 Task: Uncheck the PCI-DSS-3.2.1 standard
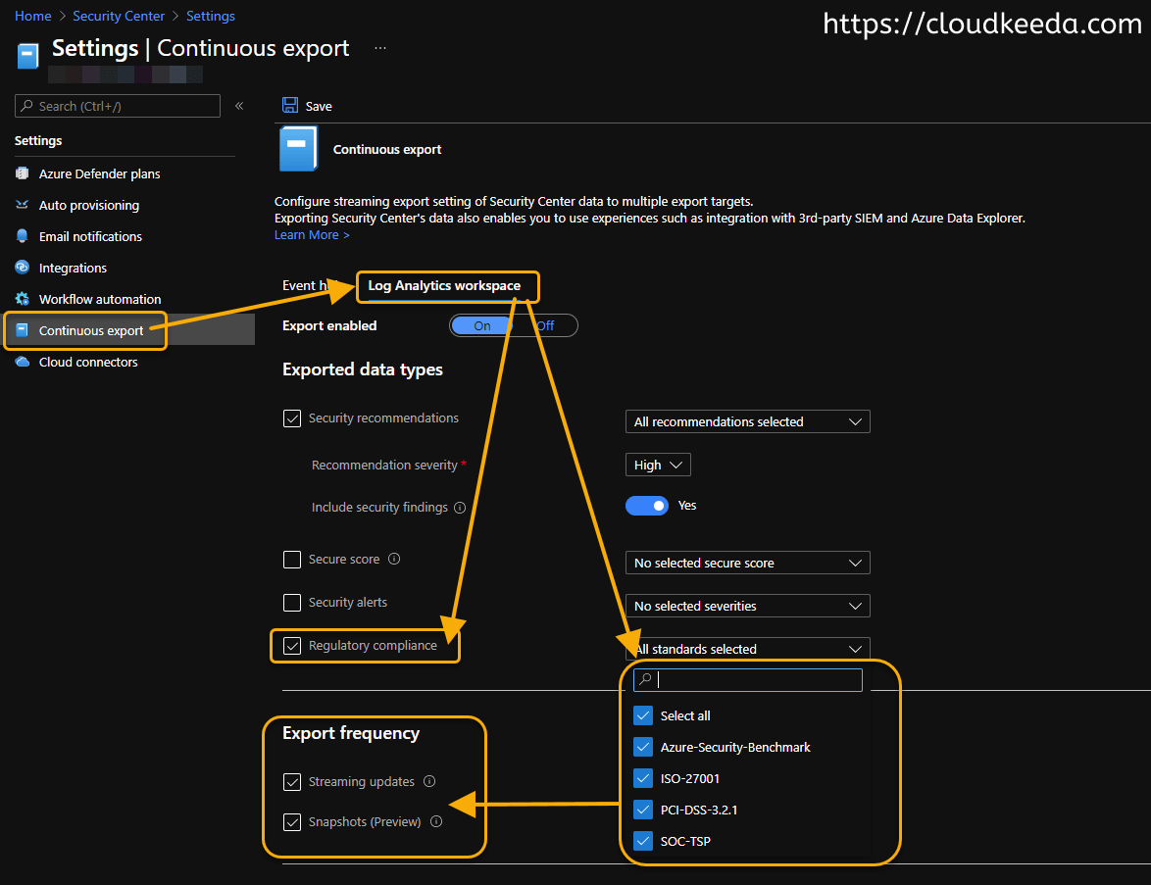[x=643, y=810]
